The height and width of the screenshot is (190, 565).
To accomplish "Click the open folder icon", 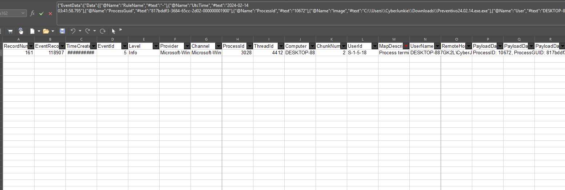I will click(x=46, y=31).
